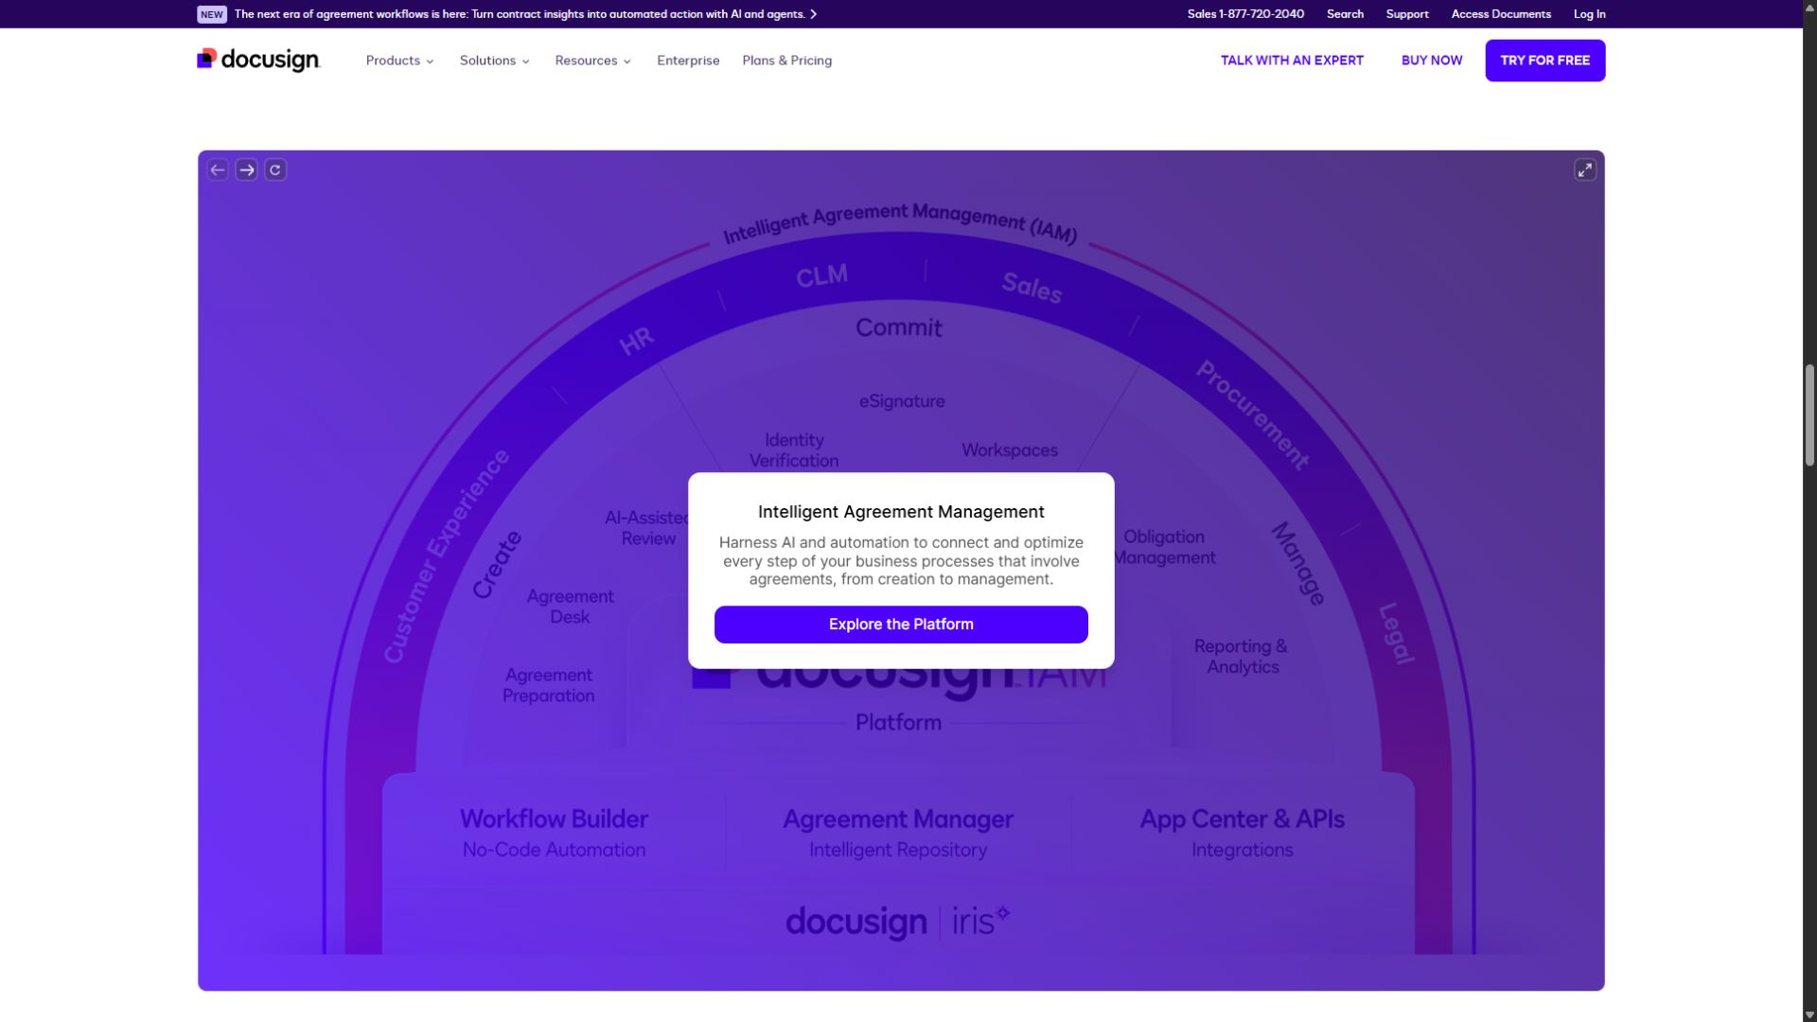The image size is (1817, 1022).
Task: Click App Center & APIs Integrations
Action: 1242,833
